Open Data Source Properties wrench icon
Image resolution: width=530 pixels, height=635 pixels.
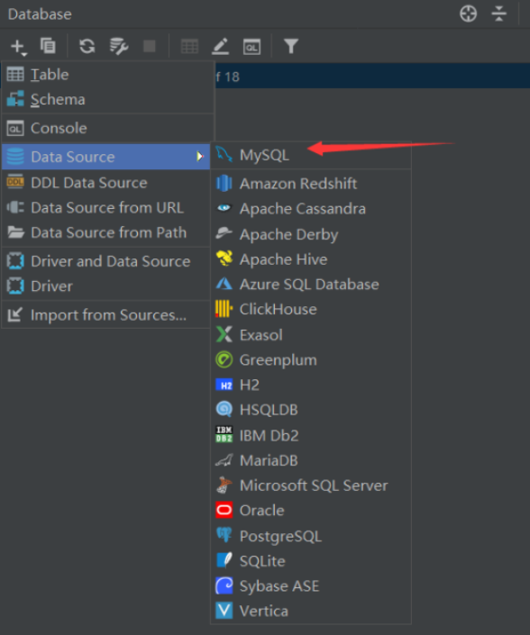(x=119, y=46)
